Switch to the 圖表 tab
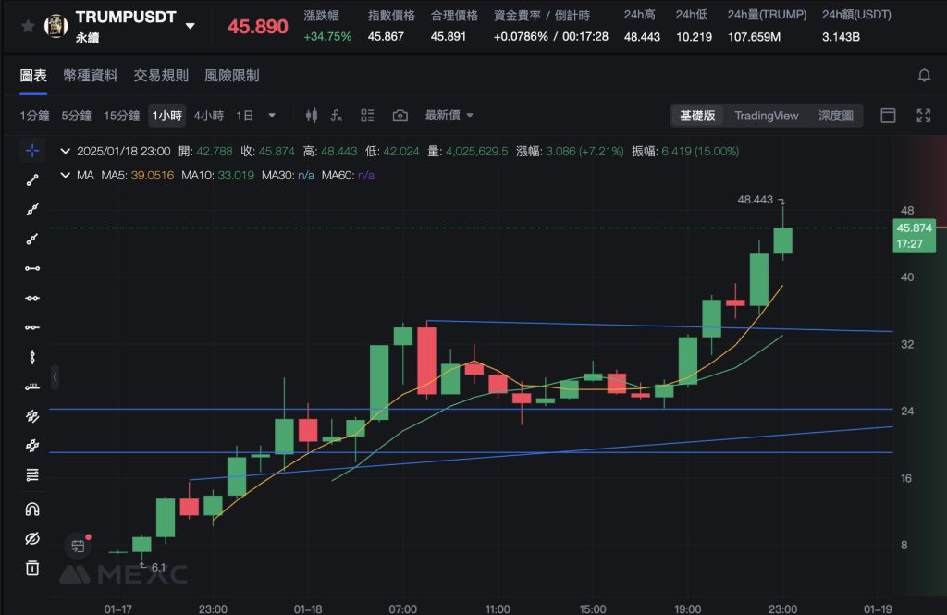Viewport: 947px width, 615px height. (x=33, y=76)
